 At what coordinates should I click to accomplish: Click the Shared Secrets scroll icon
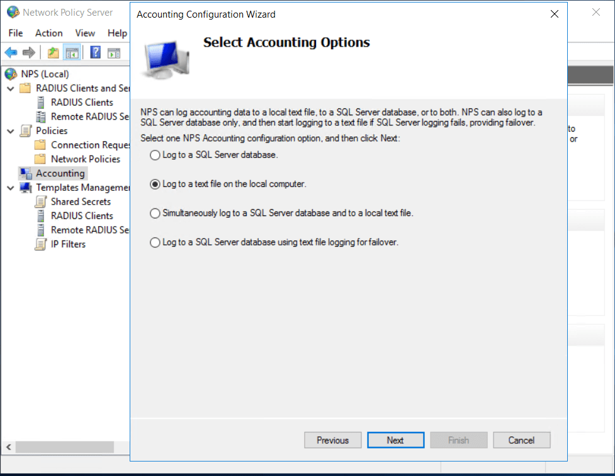point(40,201)
